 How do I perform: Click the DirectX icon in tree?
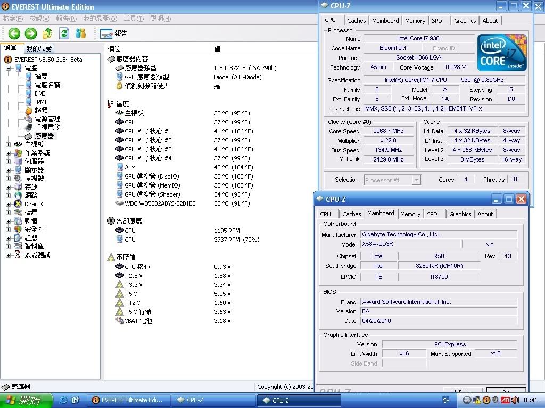18,204
